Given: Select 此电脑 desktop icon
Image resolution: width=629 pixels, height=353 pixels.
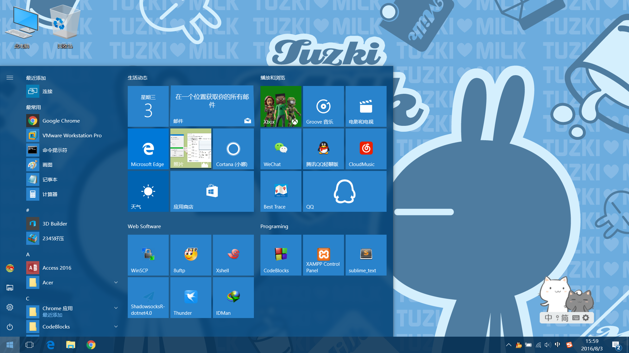Looking at the screenshot, I should click(x=22, y=28).
